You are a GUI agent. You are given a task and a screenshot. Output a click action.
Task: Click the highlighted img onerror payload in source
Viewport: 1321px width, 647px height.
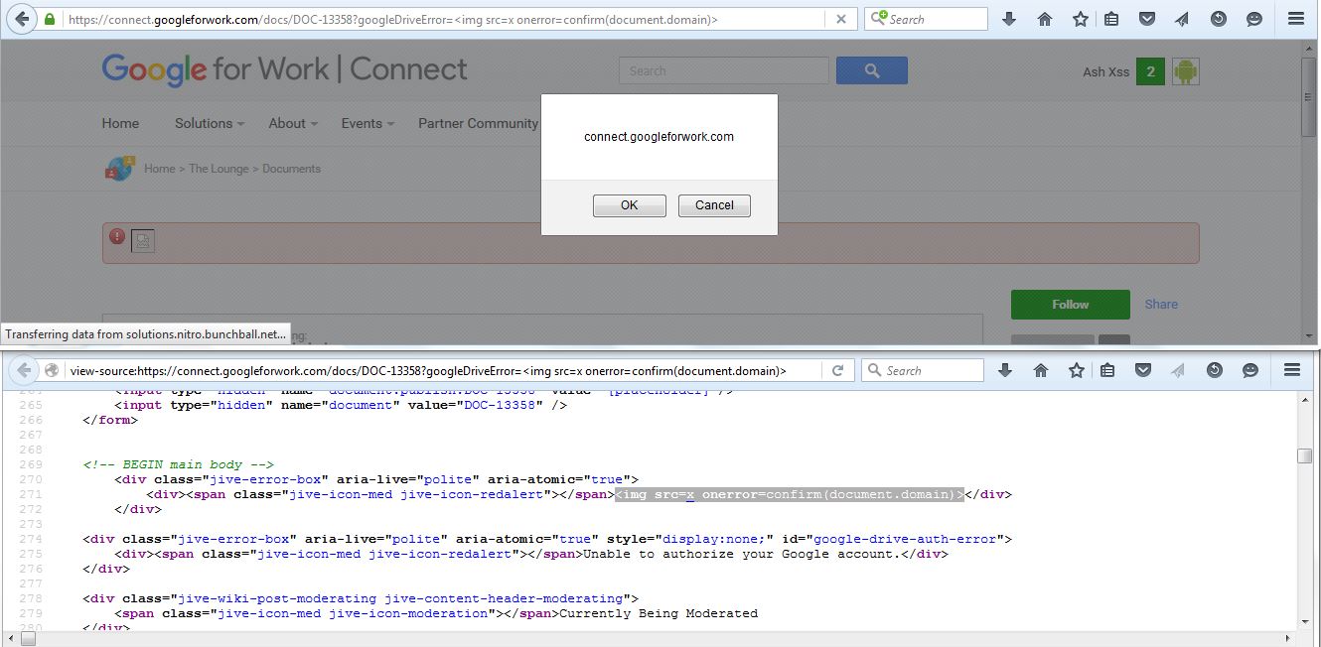click(791, 494)
